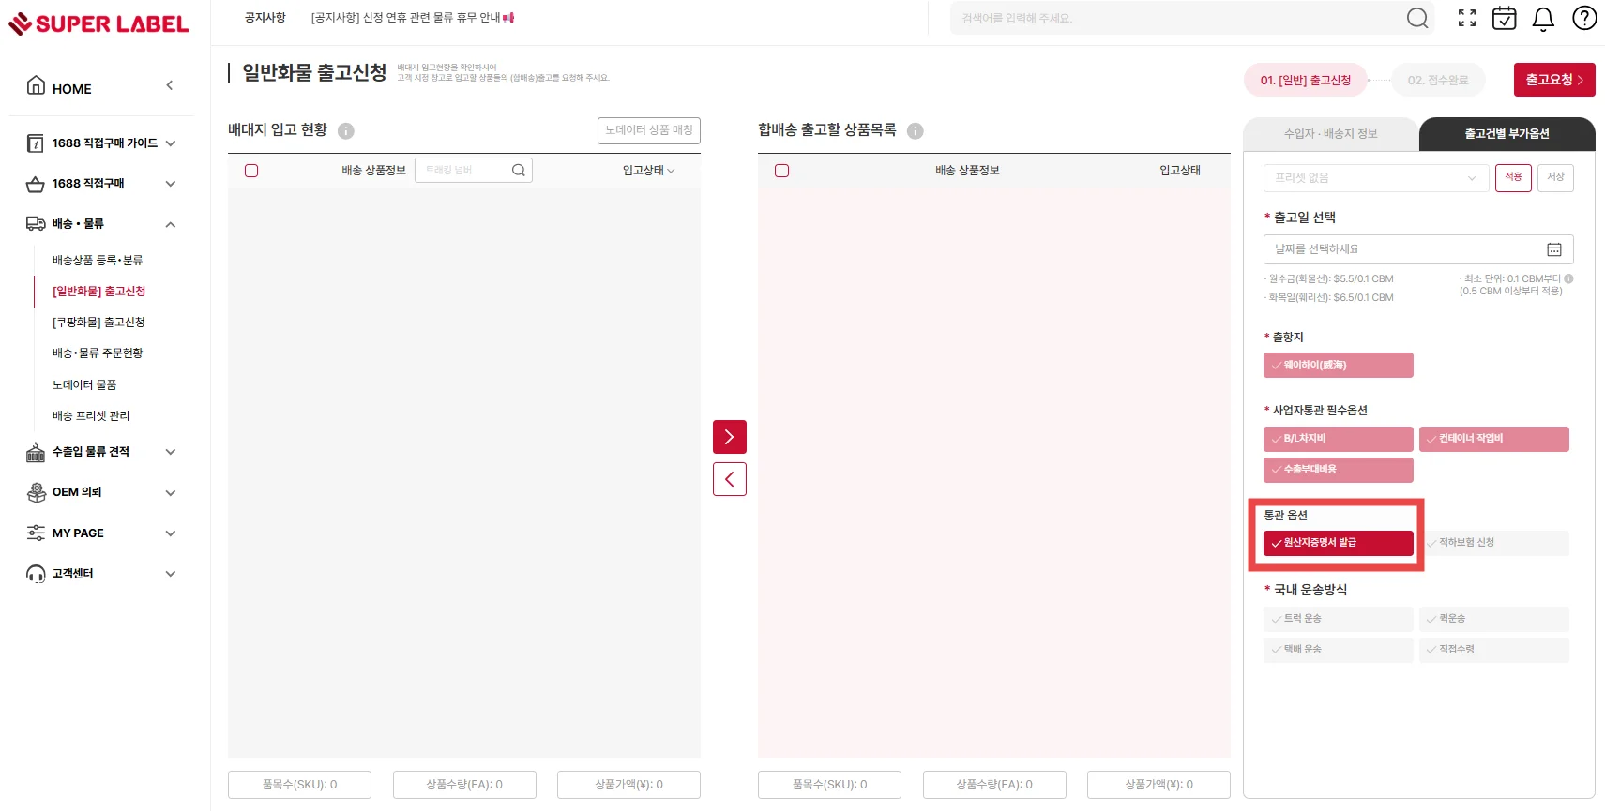
Task: Open the 입고상태 filter dropdown in left table
Action: [648, 171]
